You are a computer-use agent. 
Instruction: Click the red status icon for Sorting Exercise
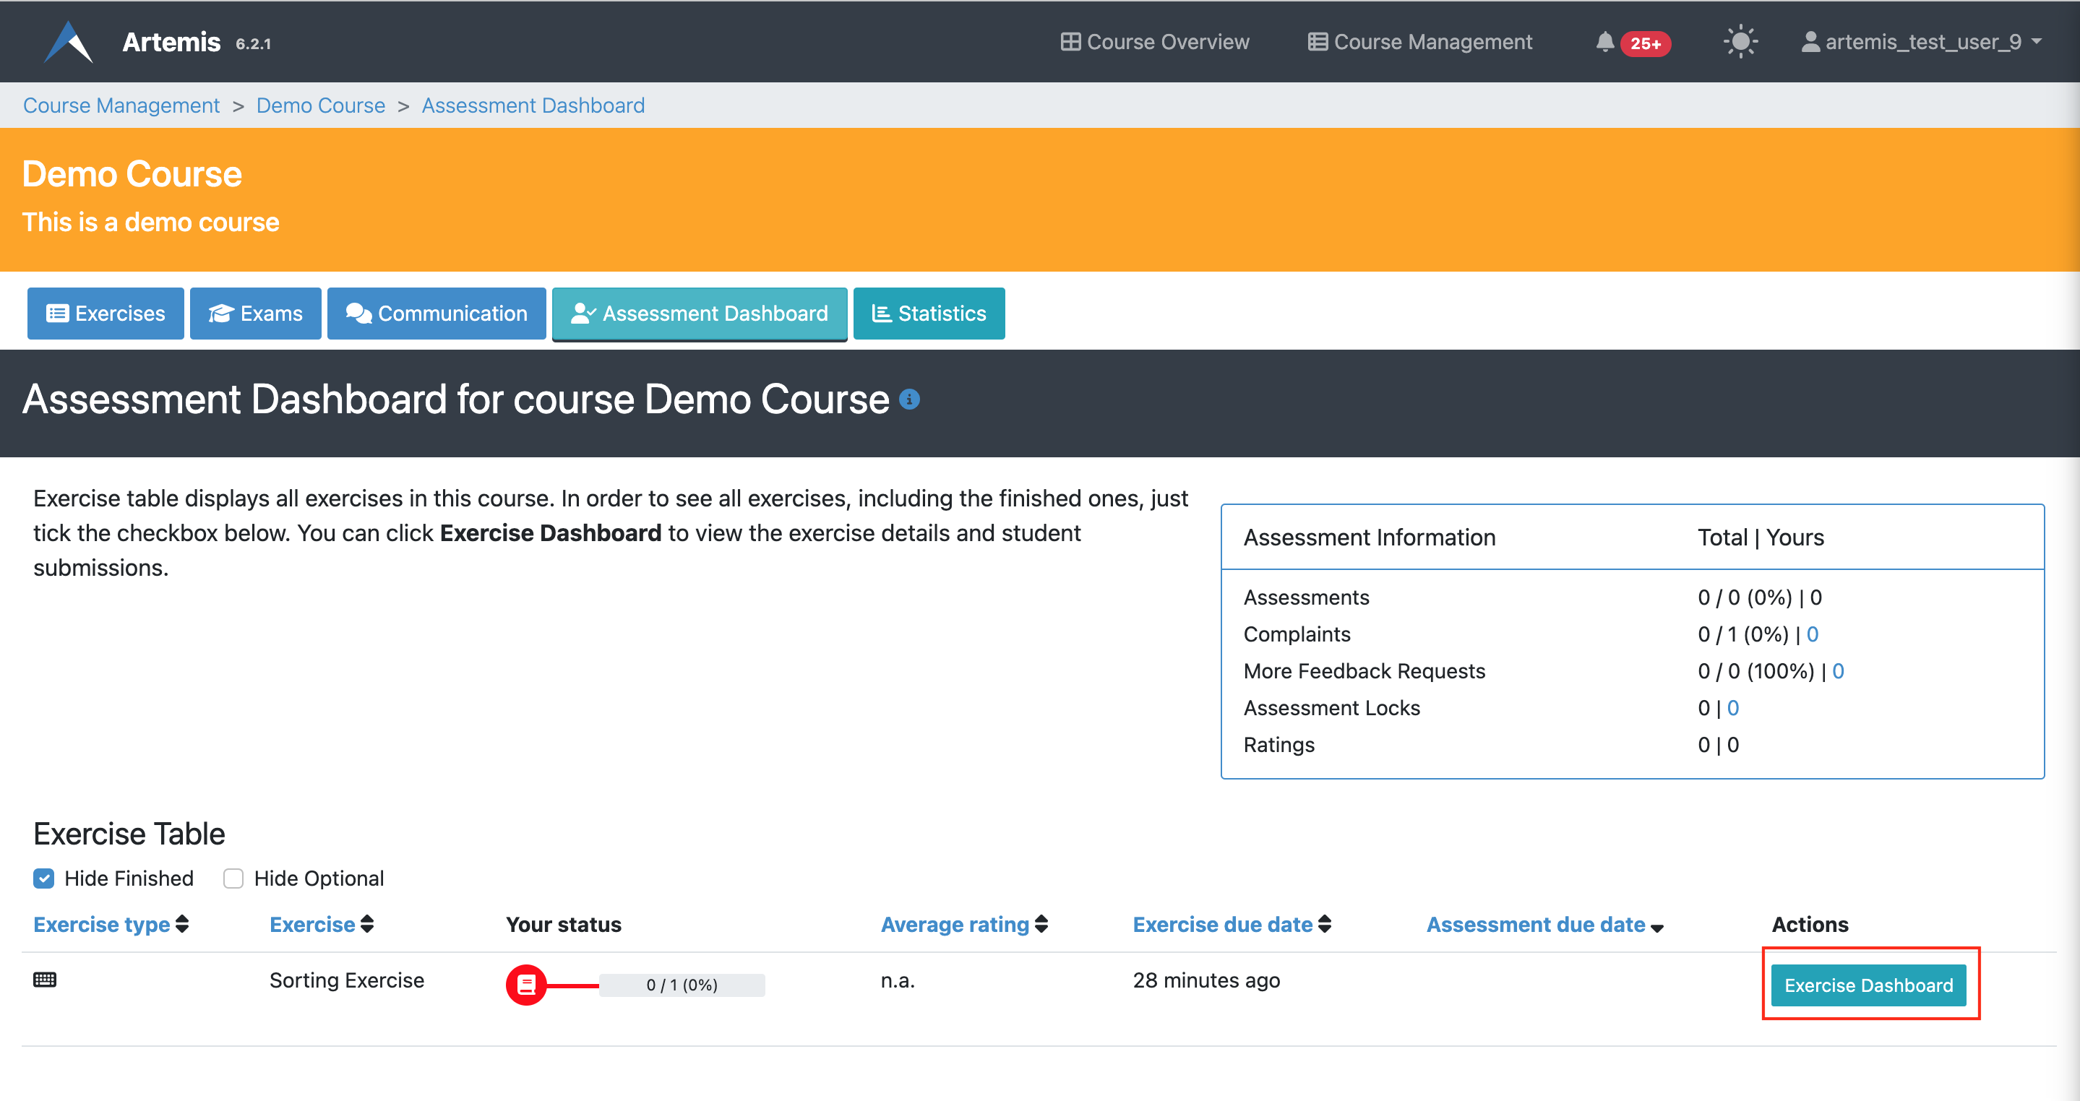coord(525,985)
